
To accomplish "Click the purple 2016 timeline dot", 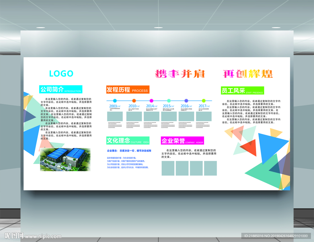I will point(186,100).
